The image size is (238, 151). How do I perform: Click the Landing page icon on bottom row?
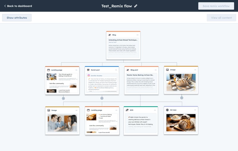pyautogui.click(x=88, y=110)
